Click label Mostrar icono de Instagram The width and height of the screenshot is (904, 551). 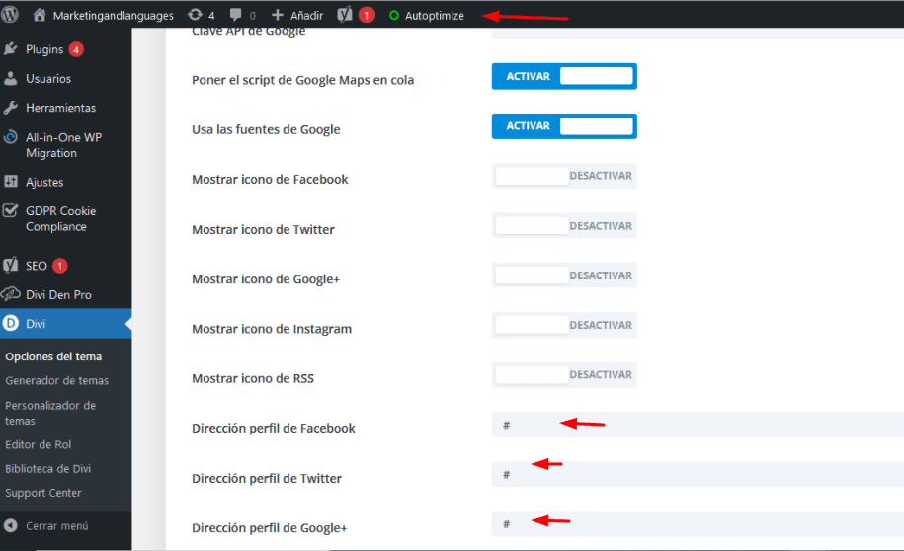[x=272, y=329]
